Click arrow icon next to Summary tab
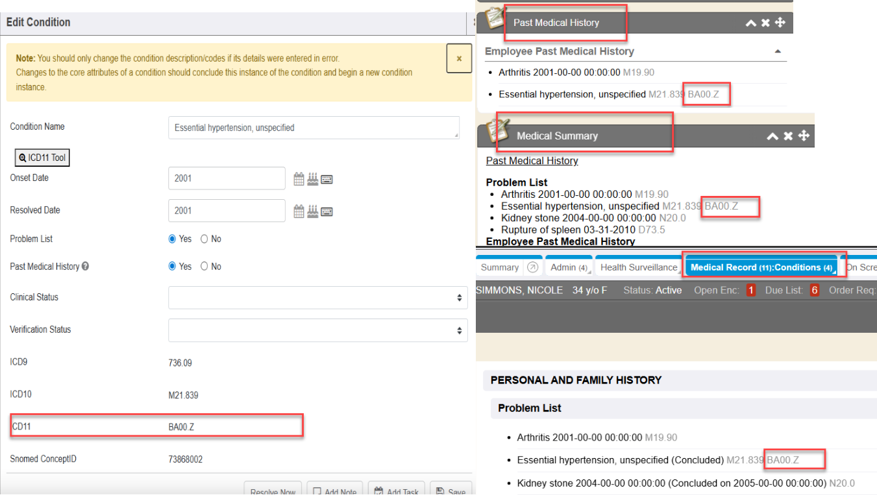This screenshot has width=877, height=495. coord(532,267)
